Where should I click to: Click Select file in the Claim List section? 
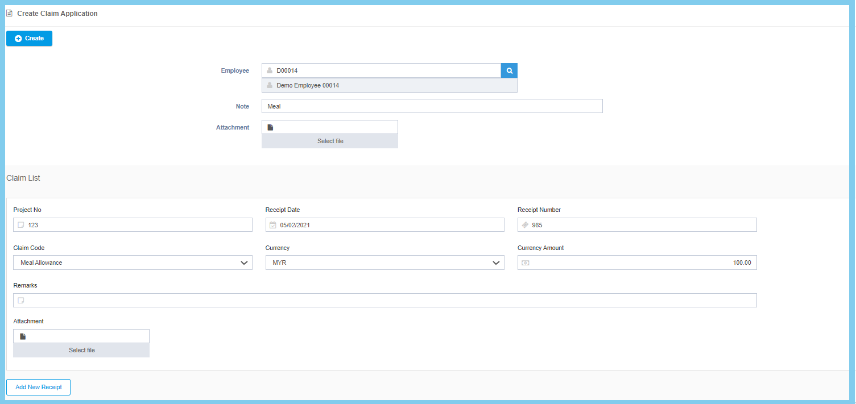pyautogui.click(x=81, y=350)
